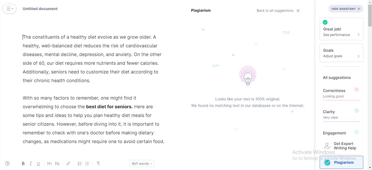Apply Heading 2 style
The height and width of the screenshot is (170, 372).
(57, 163)
